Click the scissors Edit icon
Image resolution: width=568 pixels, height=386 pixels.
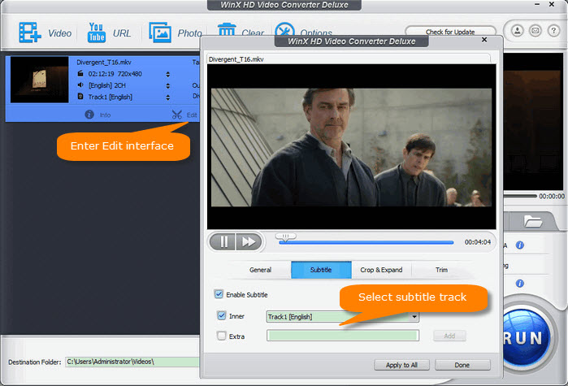point(177,115)
